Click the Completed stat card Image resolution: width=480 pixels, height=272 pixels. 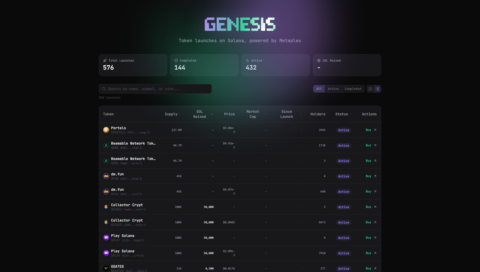tap(204, 65)
